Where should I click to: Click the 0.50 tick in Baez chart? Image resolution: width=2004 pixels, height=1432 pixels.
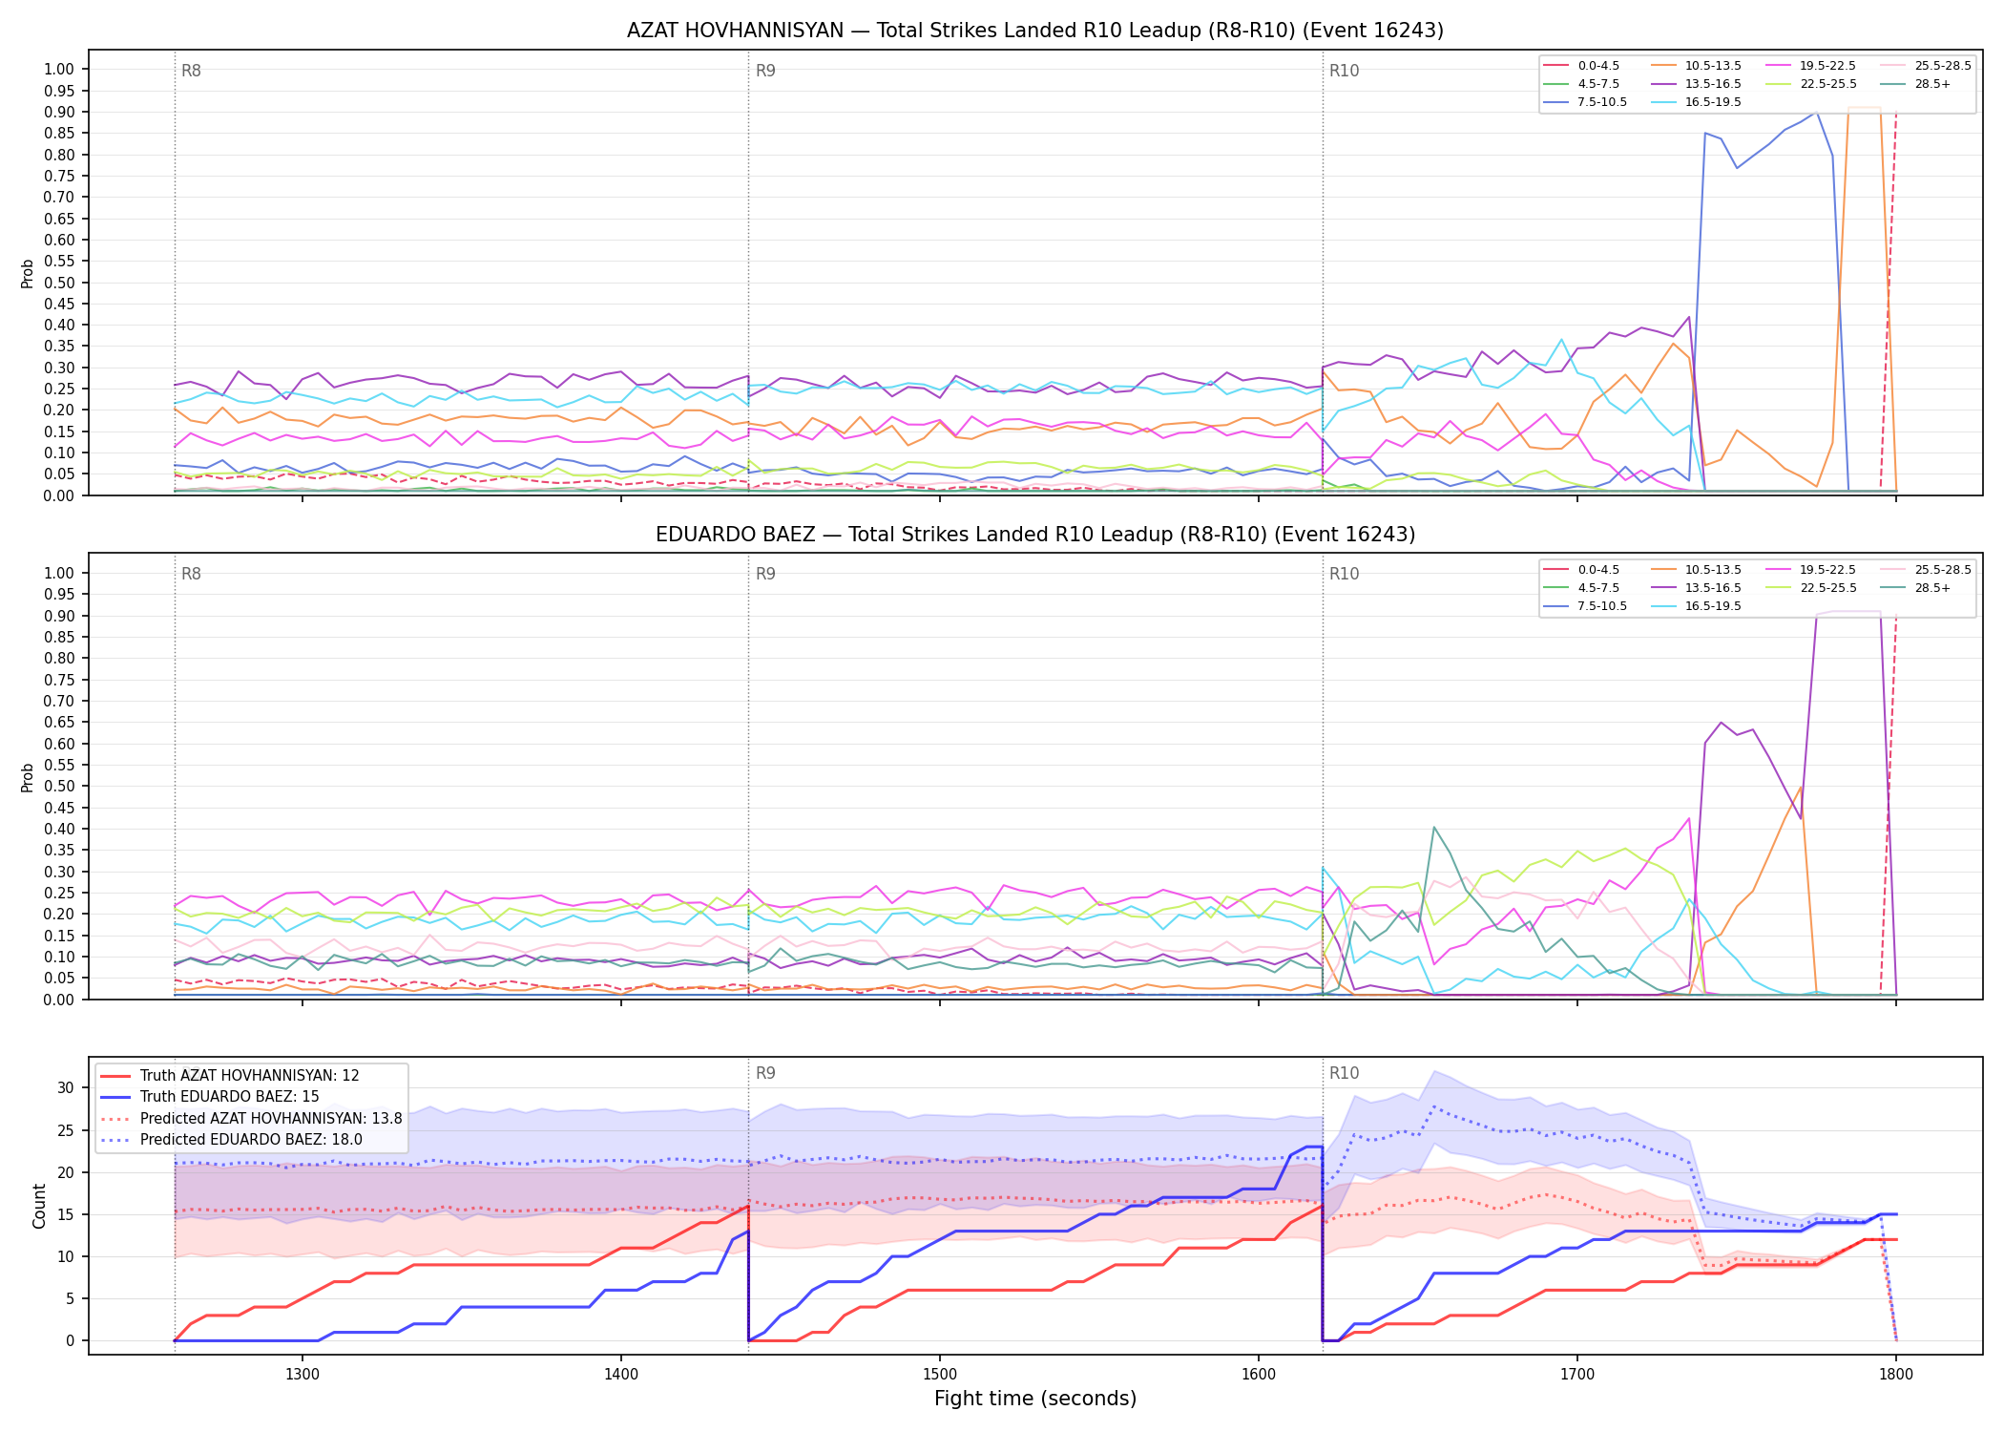(x=59, y=787)
